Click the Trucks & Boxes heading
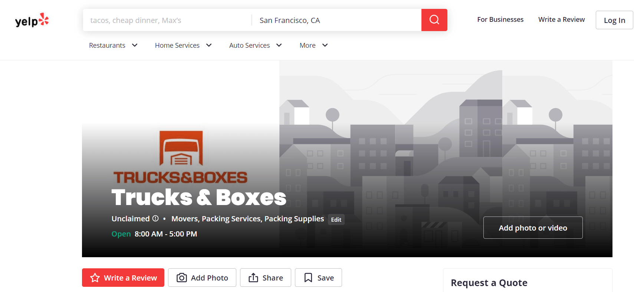This screenshot has height=292, width=634. click(x=199, y=197)
